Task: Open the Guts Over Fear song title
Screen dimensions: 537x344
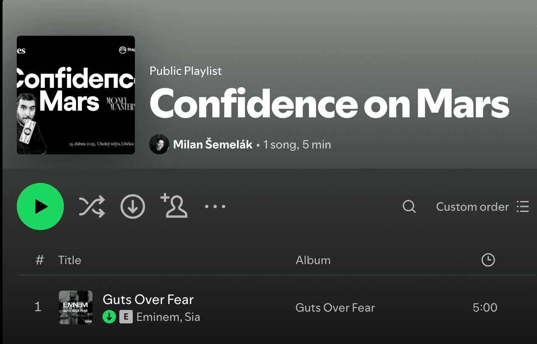Action: tap(148, 299)
